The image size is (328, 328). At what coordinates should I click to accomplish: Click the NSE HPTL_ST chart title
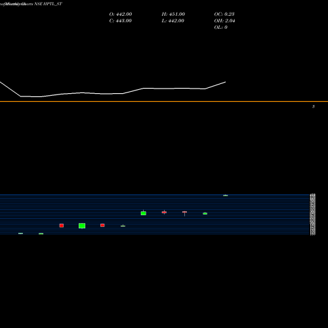click(48, 4)
